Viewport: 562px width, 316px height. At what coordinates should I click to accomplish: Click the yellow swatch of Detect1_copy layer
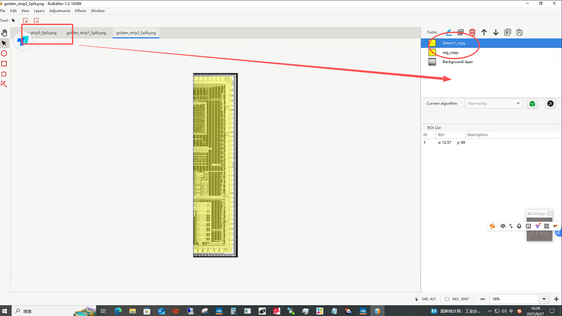pos(432,43)
